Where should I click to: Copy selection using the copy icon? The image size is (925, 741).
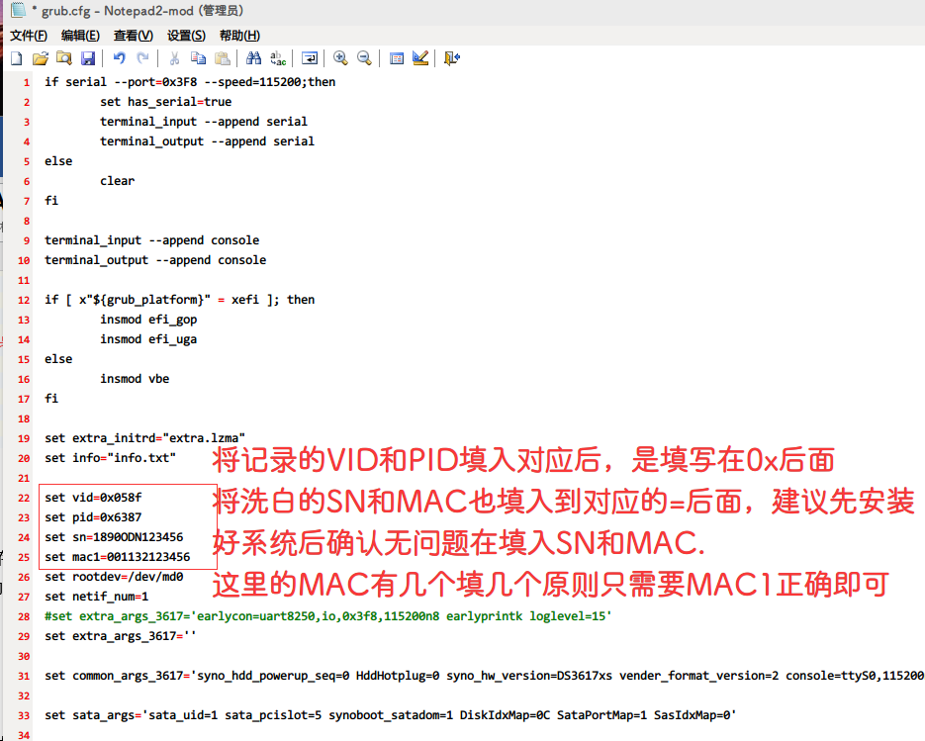click(x=198, y=58)
